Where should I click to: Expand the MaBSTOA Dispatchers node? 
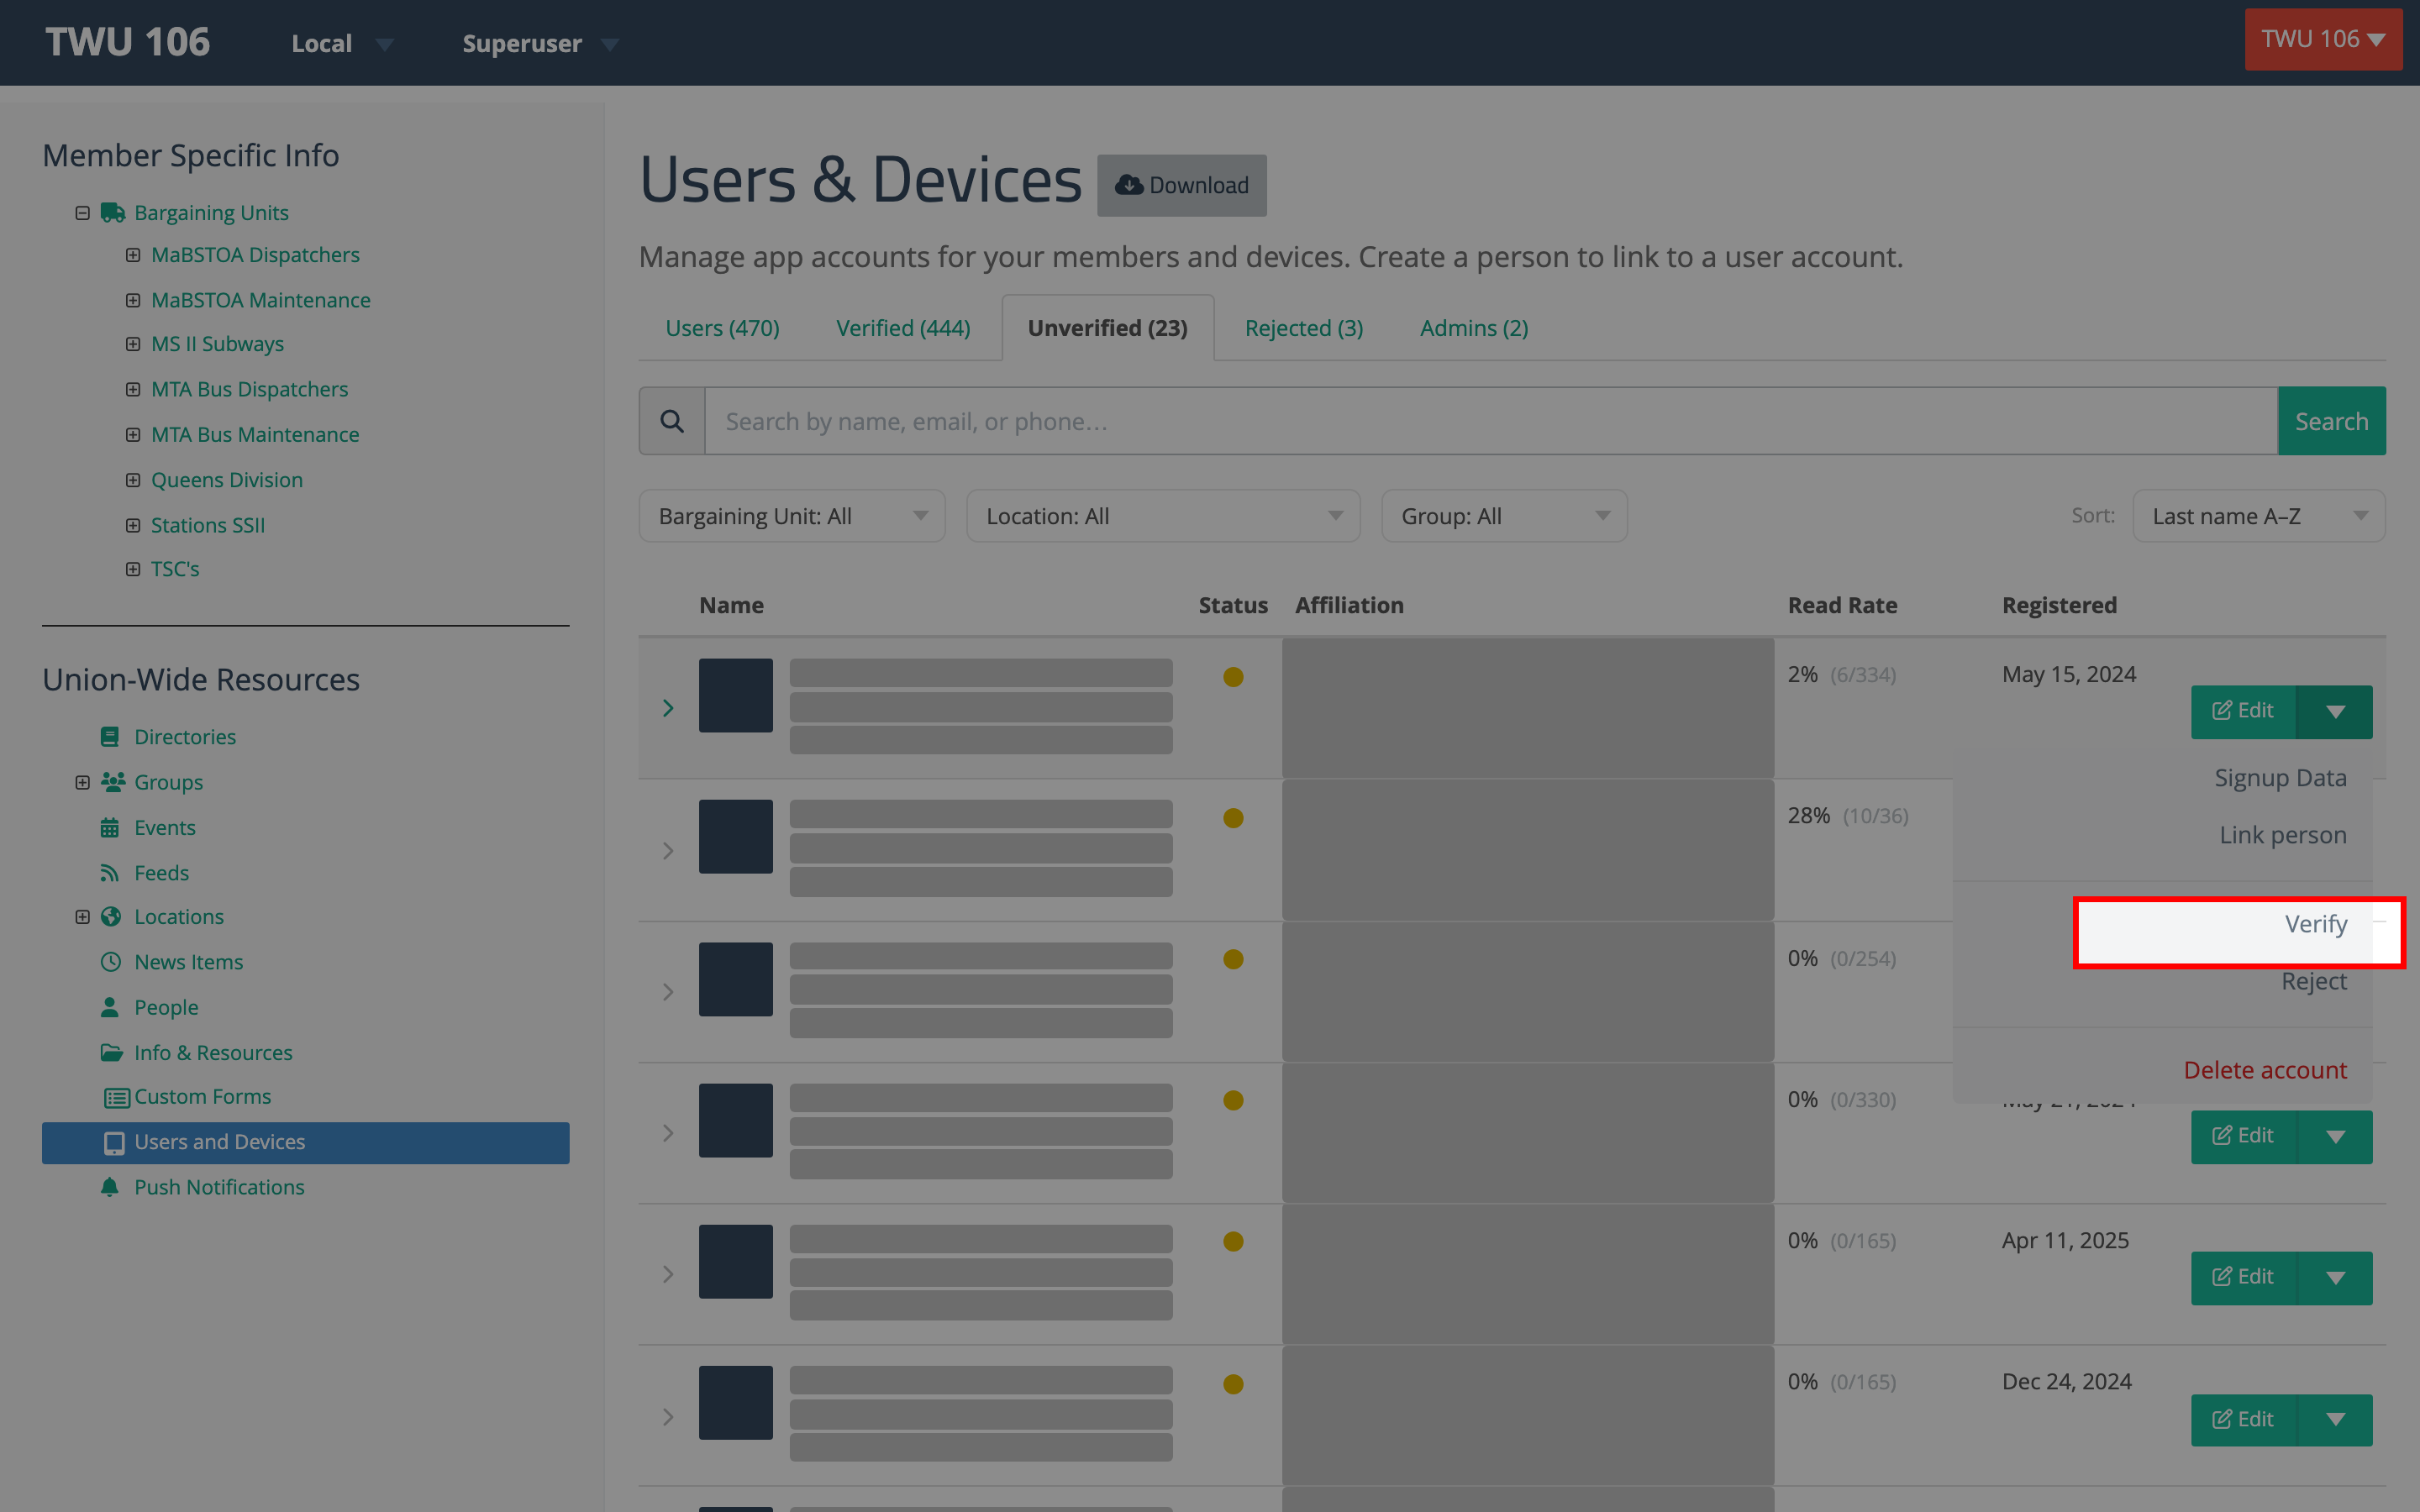pos(133,255)
